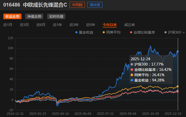Click y-axis label 100
This screenshot has width=186, height=117.
coord(11,48)
